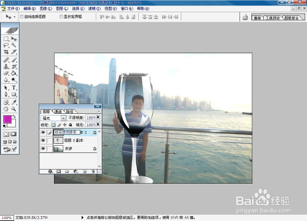
Task: Open the 帮助 menu
Action: [x=143, y=9]
